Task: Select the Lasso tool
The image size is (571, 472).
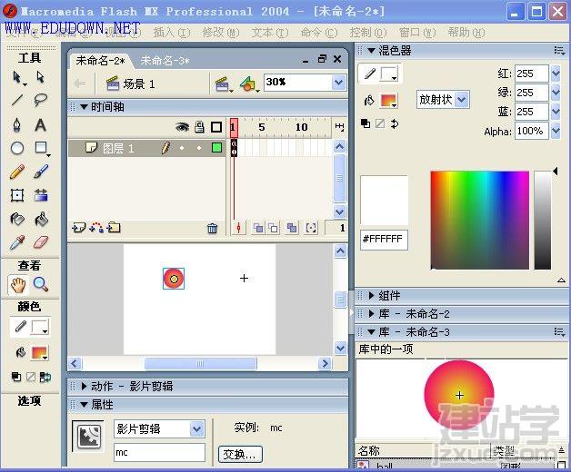Action: [x=40, y=100]
